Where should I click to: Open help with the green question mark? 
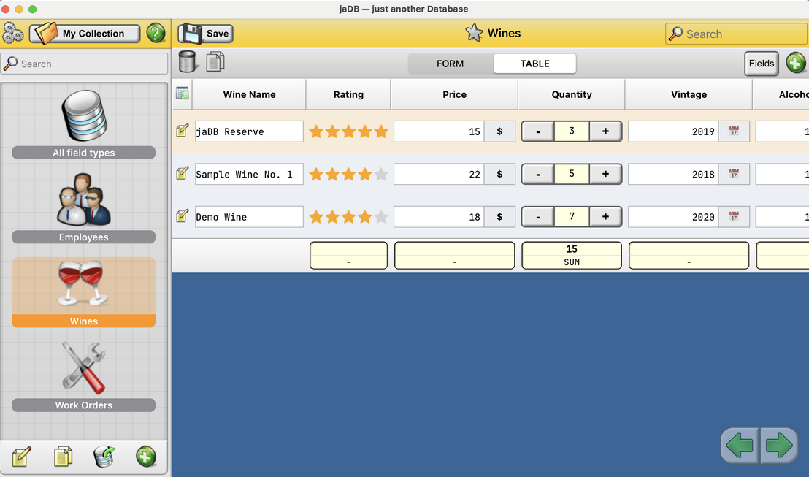tap(156, 34)
